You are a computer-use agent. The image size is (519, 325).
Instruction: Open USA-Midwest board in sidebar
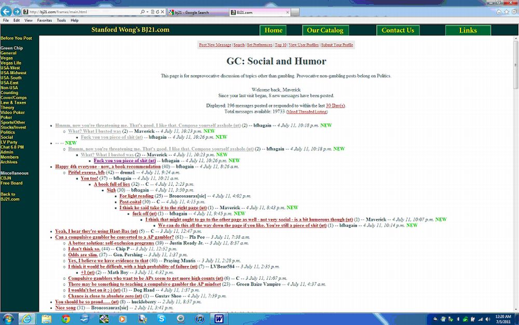[x=13, y=73]
